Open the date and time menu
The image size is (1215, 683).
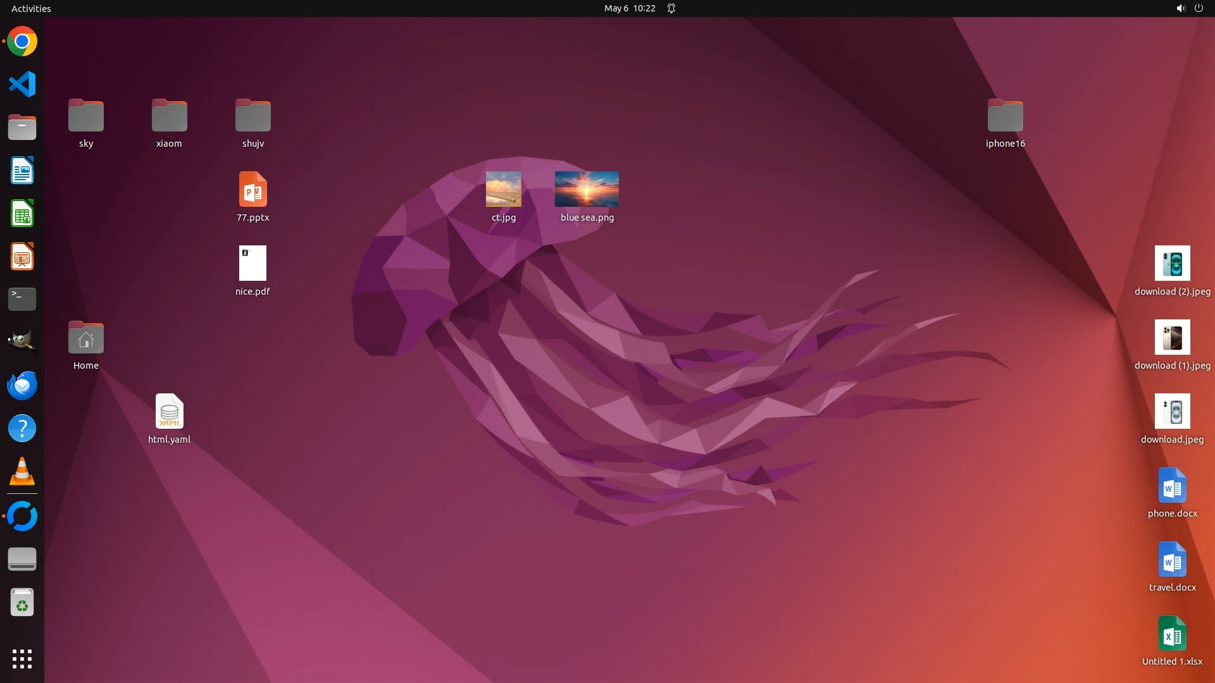(629, 8)
